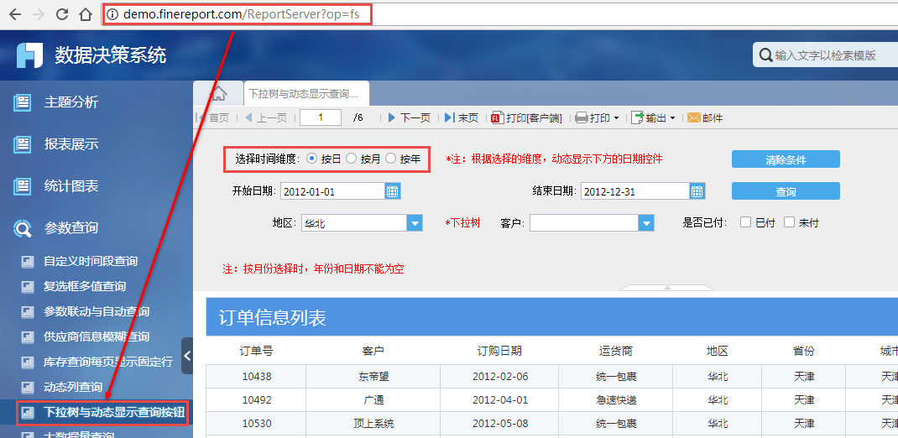The height and width of the screenshot is (438, 898).
Task: Click customer cell 顶上系统
Action: 373,424
